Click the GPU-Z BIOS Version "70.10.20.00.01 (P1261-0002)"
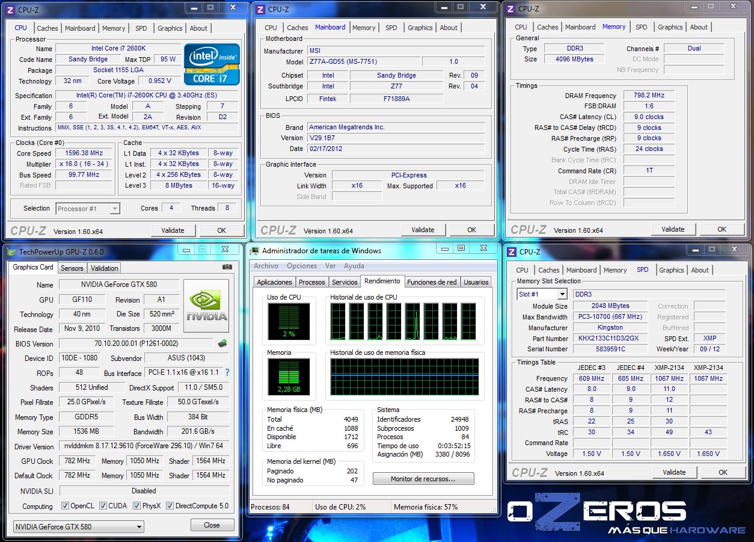The height and width of the screenshot is (542, 754). 136,344
